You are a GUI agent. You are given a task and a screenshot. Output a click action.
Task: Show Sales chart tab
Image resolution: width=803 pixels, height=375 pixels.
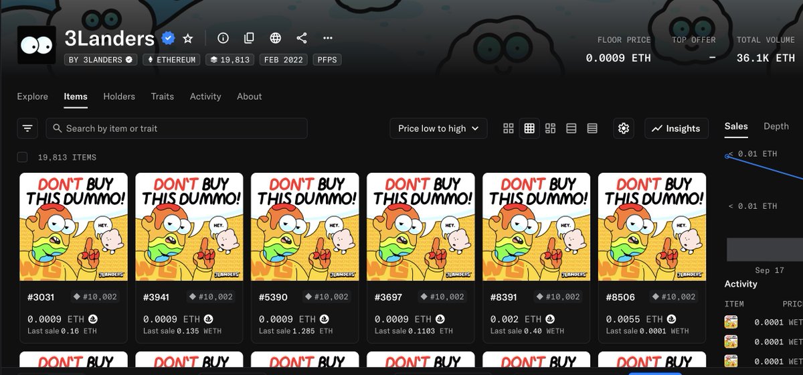[736, 126]
